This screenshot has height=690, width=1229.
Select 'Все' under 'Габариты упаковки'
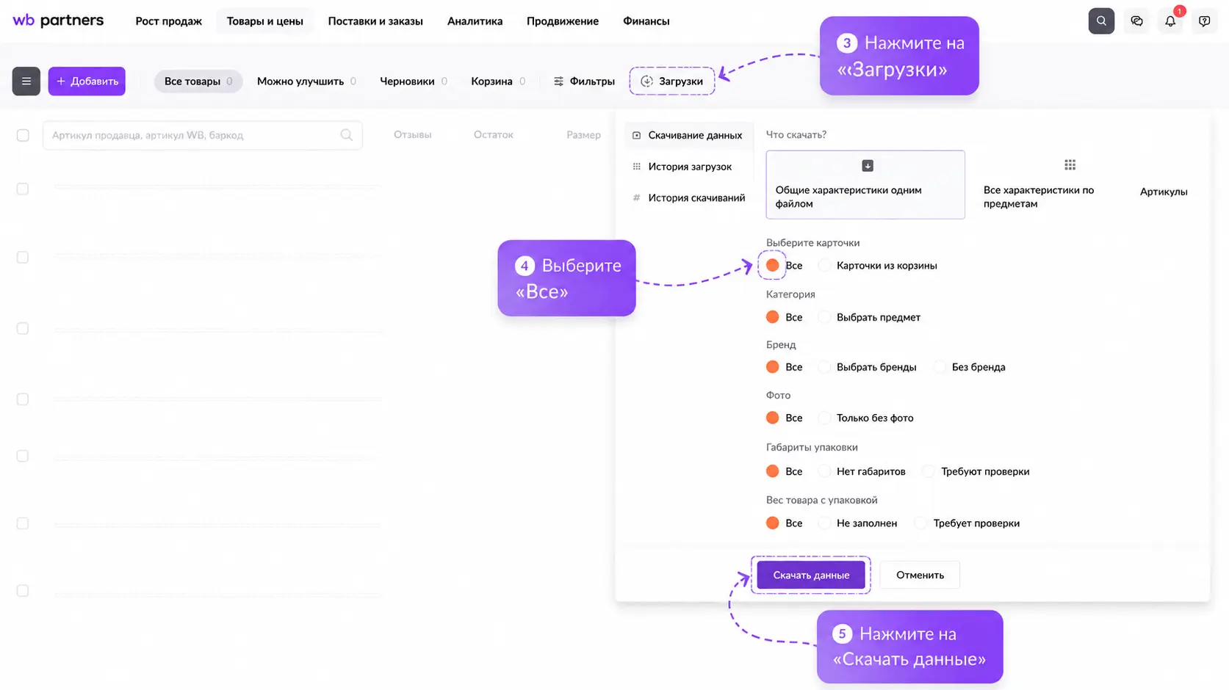[773, 471]
